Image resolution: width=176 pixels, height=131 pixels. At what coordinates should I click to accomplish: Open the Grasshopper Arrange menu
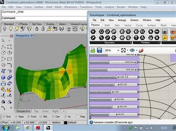coord(122,20)
